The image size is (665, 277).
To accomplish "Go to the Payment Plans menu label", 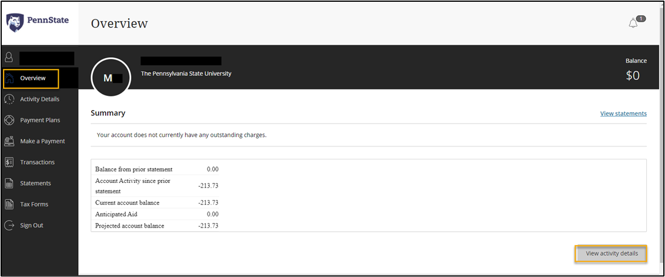I will point(40,121).
